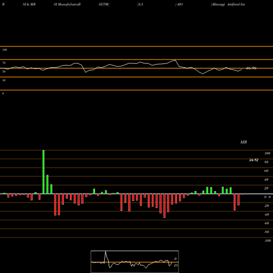Click the 'Artificial Int' title text
The height and width of the screenshot is (273, 273).
click(236, 4)
